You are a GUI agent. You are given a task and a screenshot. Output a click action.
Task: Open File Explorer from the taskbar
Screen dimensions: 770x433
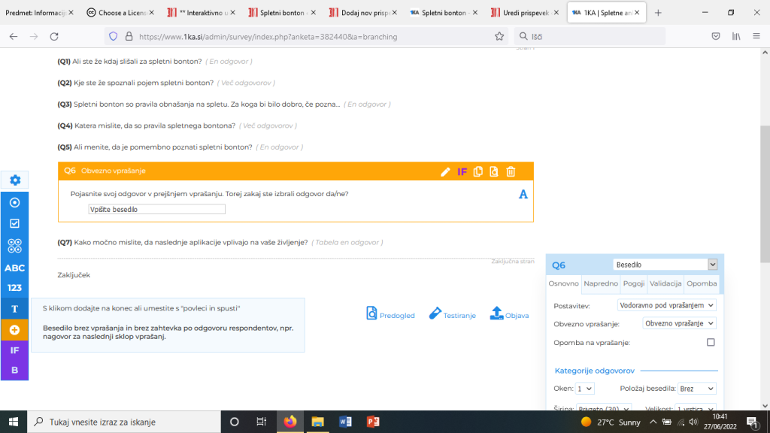click(318, 422)
